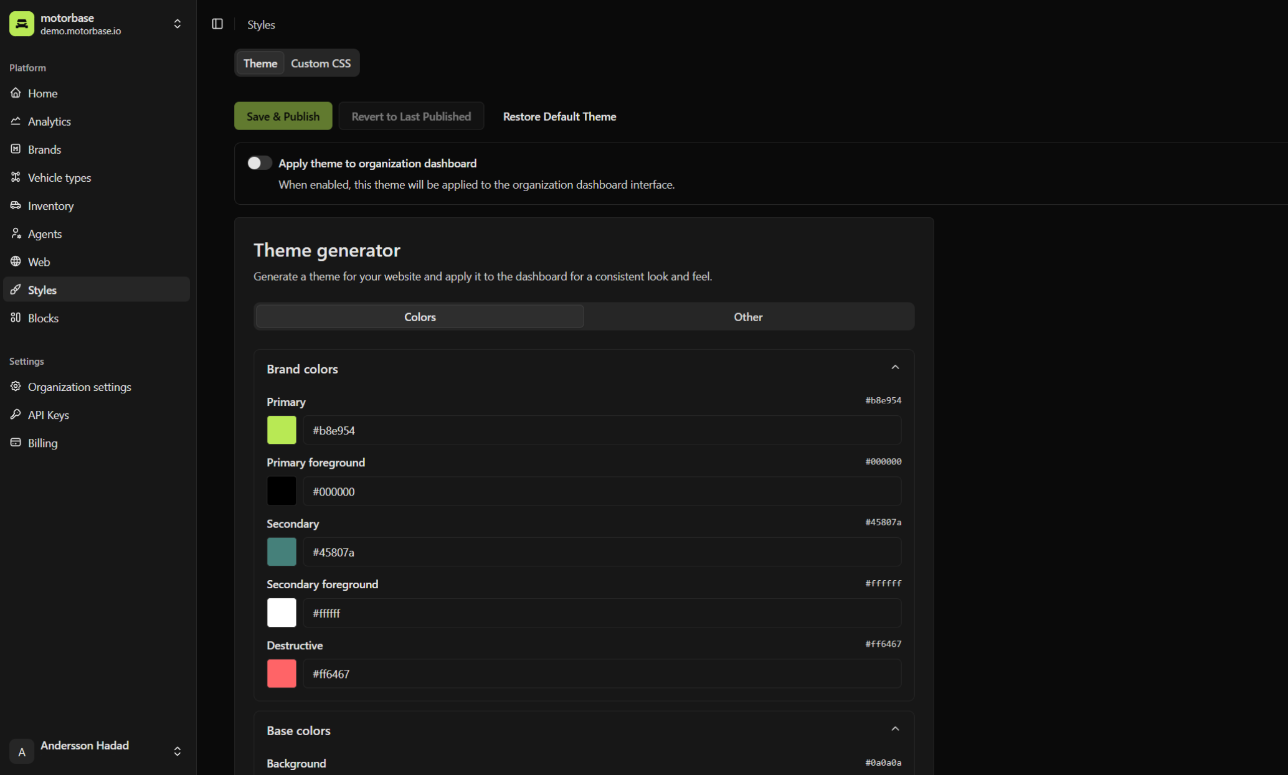Screen dimensions: 1288x775
Task: Click the Primary hex input #b8e954
Action: 602,430
